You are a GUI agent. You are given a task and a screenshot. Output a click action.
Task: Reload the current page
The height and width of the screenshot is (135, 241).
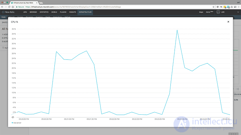tap(9, 7)
